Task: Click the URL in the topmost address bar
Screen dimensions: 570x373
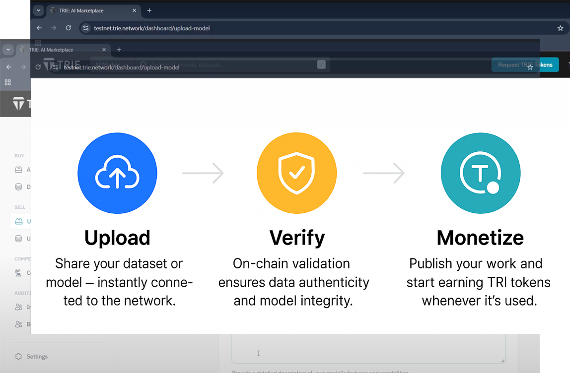Action: (152, 28)
